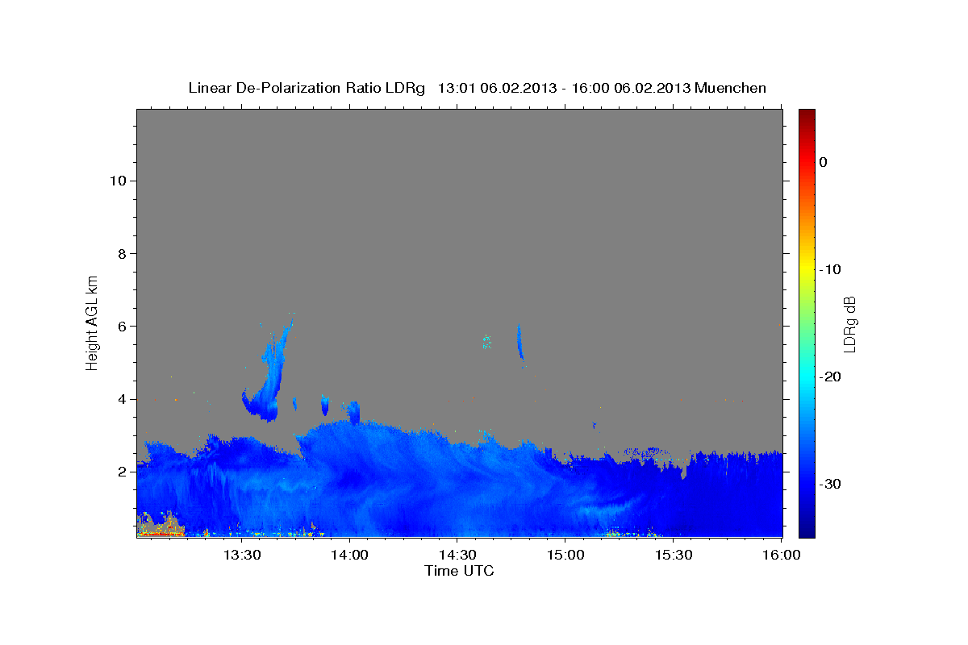This screenshot has width=968, height=645.
Task: Click the colorbar value 0
Action: coord(824,162)
